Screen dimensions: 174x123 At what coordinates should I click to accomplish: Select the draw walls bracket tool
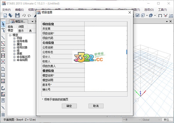3,88
